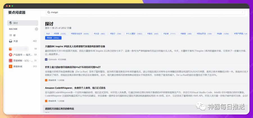The width and height of the screenshot is (253, 118).
Task: Click the list icon next to 都
Action: [10, 35]
